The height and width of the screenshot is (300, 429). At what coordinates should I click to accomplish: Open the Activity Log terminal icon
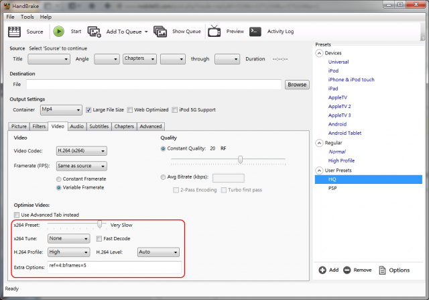[255, 32]
